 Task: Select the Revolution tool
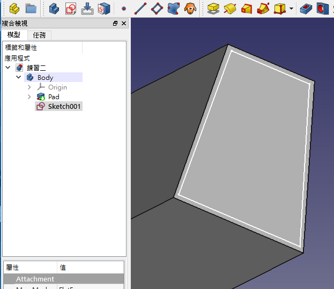tap(230, 9)
